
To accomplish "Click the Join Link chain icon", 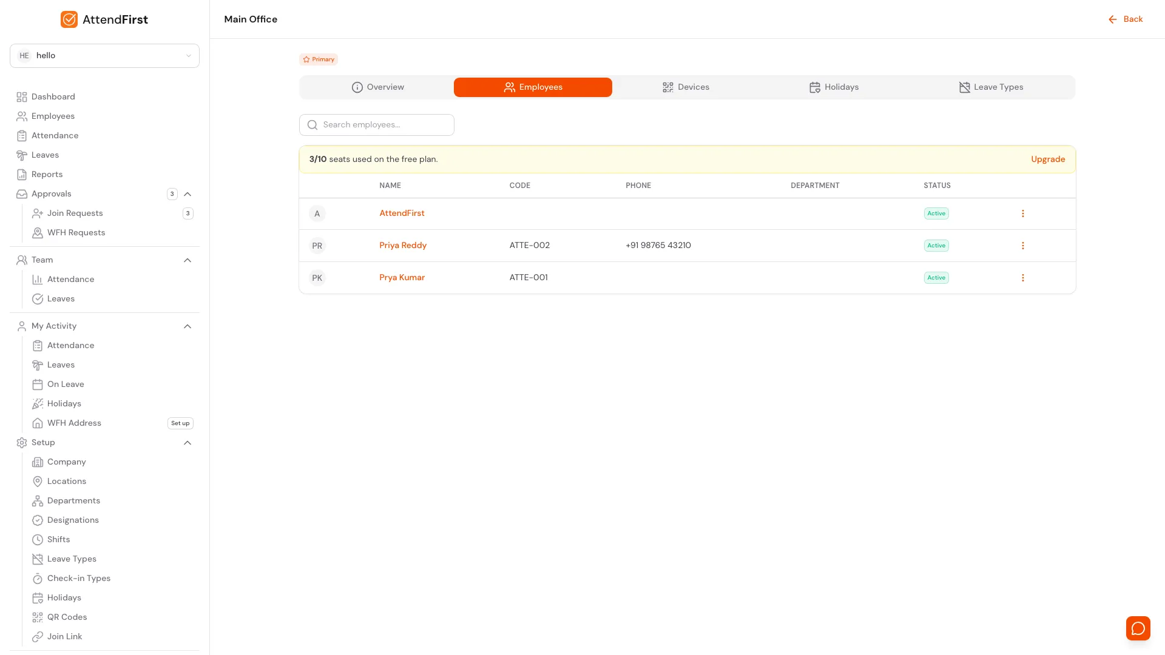I will [38, 637].
